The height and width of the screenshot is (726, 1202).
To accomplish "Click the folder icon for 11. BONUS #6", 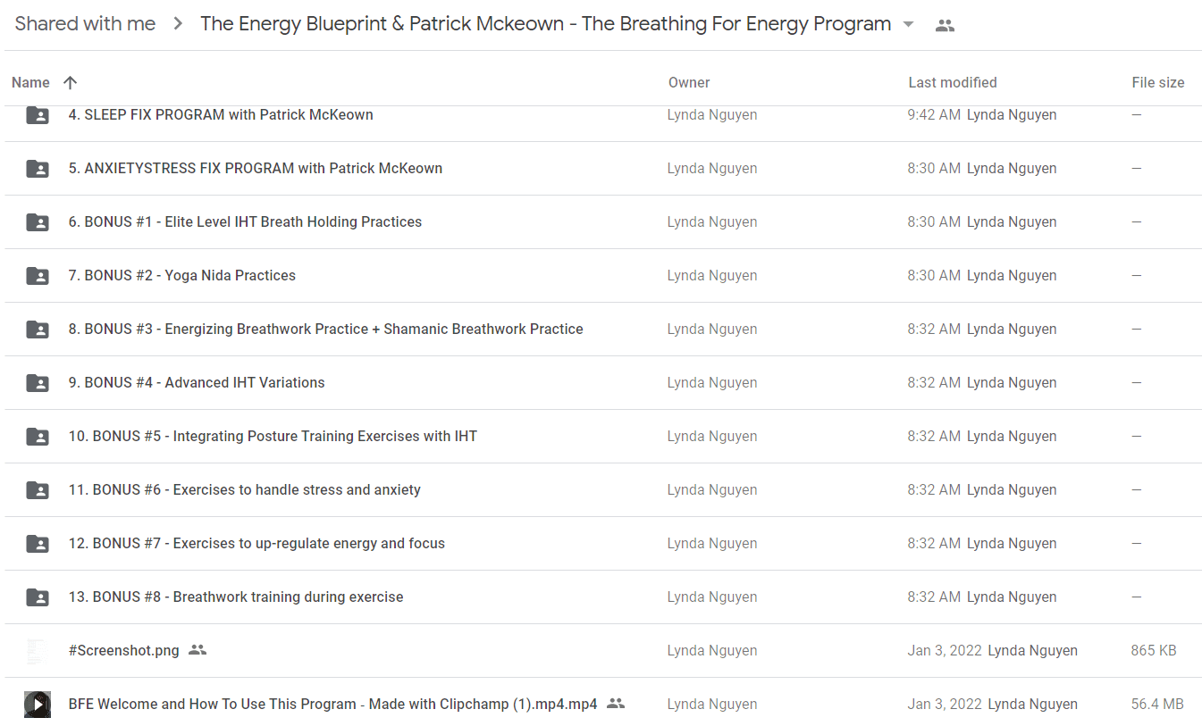I will pyautogui.click(x=38, y=489).
